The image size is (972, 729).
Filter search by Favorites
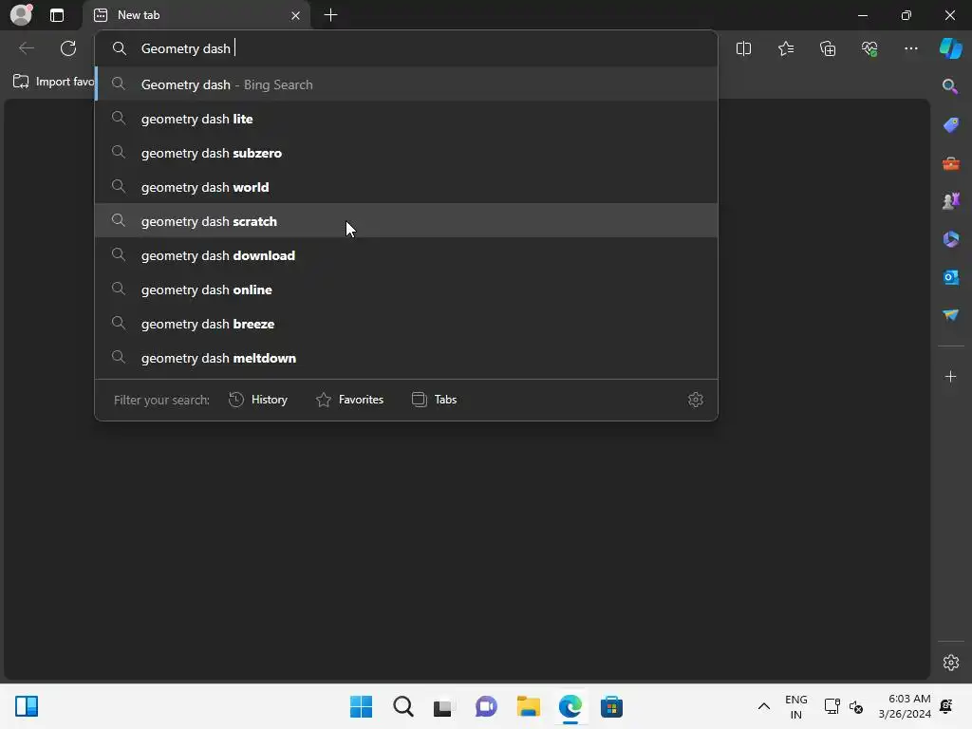[349, 400]
